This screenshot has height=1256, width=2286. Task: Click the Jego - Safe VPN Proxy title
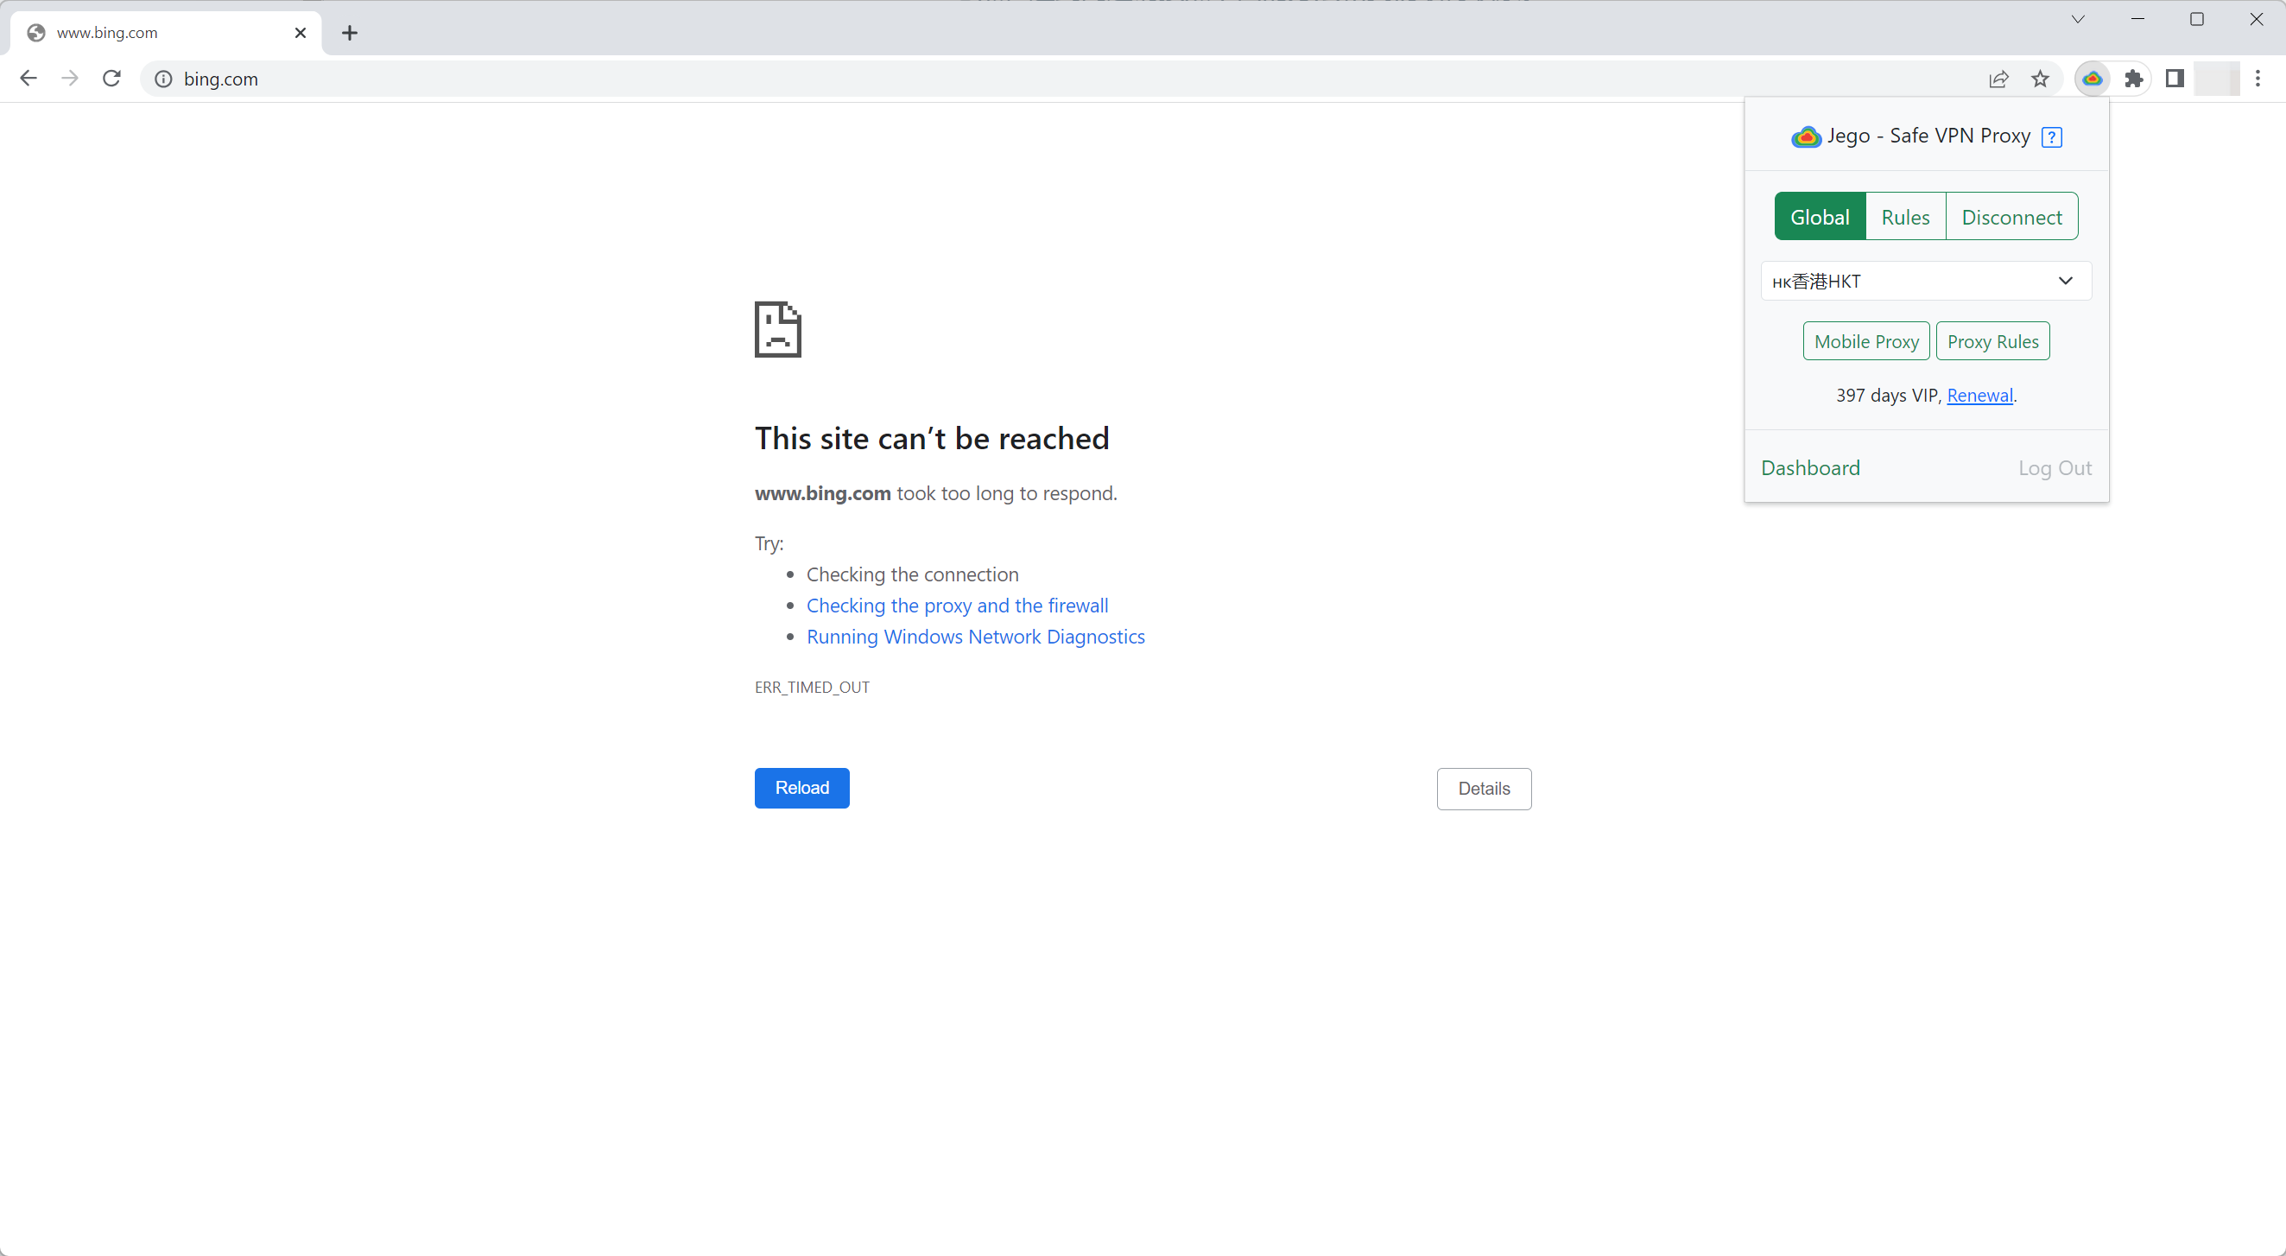[1928, 136]
